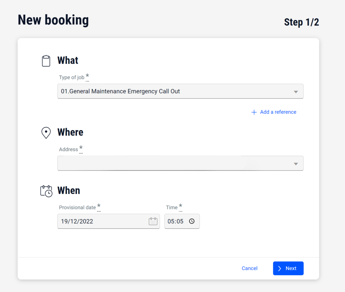The height and width of the screenshot is (292, 345).
Task: Click the clipboard icon beside What
Action: coord(46,61)
